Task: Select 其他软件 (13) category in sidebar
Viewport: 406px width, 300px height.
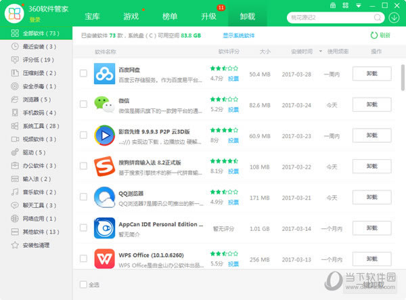Action: point(35,232)
